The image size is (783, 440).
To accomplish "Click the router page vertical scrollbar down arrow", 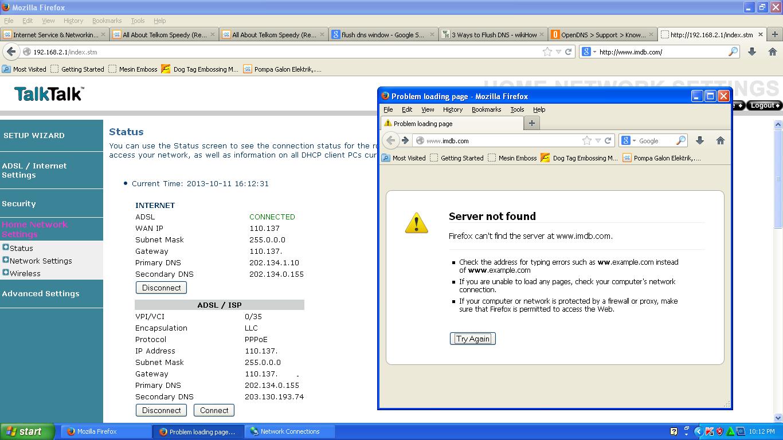I will pyautogui.click(x=778, y=418).
